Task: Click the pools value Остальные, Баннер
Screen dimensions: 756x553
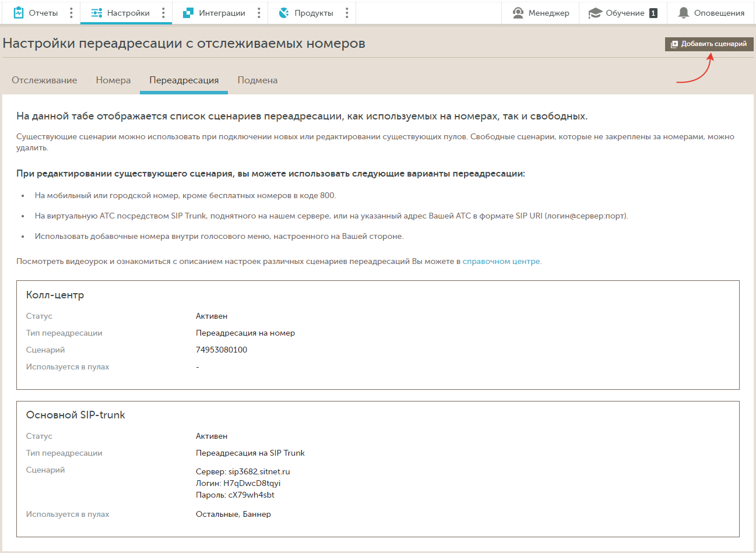Action: click(x=233, y=514)
